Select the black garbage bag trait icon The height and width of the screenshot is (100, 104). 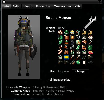point(72,42)
